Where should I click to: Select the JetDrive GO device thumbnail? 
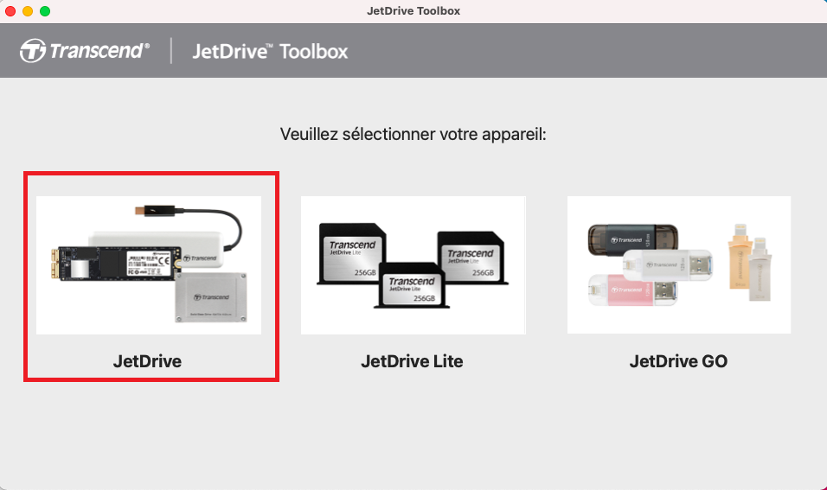point(679,264)
